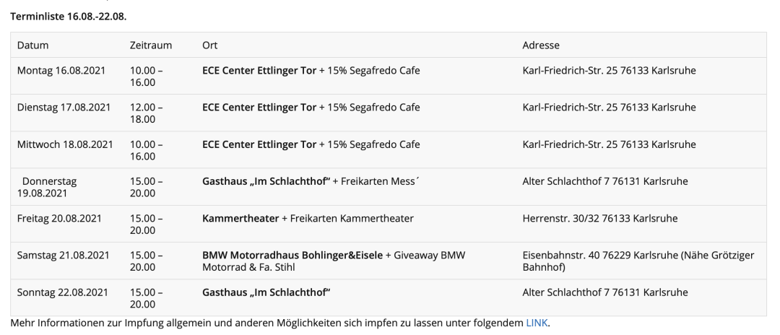Click the Adresse column header

point(541,45)
